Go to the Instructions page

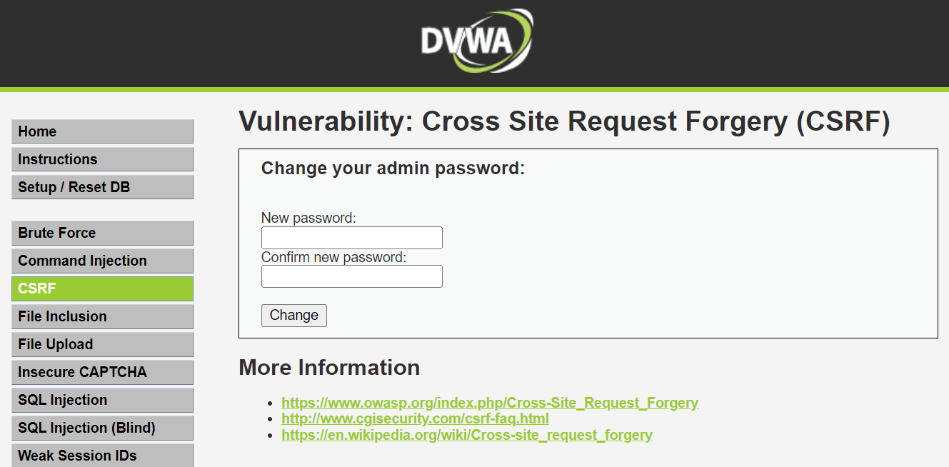click(x=102, y=159)
